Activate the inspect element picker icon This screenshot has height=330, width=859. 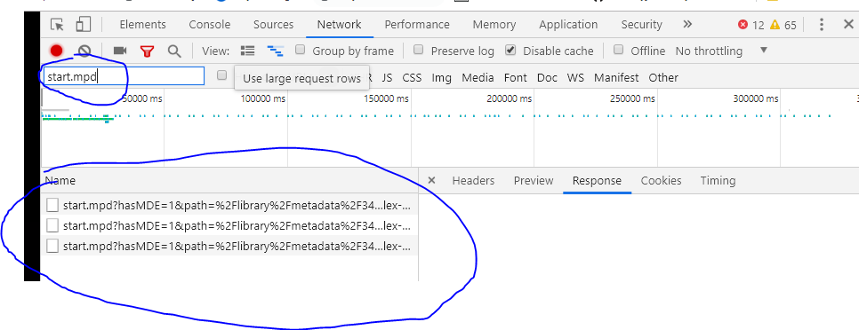[x=57, y=25]
